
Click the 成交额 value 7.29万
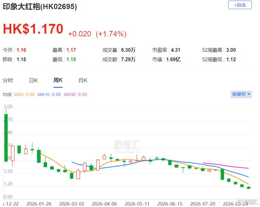click(128, 59)
